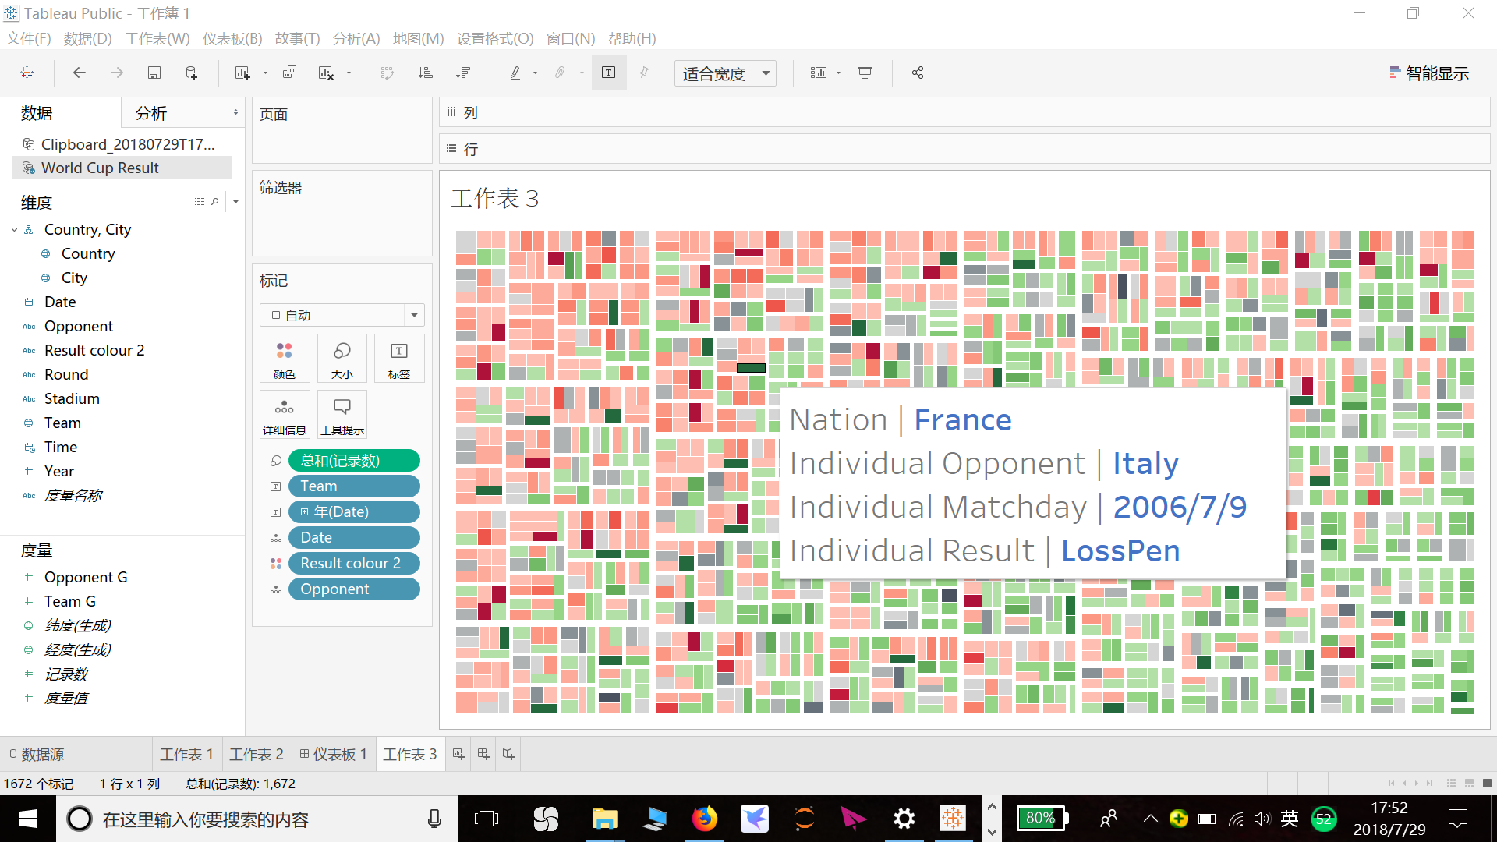Image resolution: width=1497 pixels, height=842 pixels.
Task: Switch dimensions to view-as-list icon
Action: (200, 202)
